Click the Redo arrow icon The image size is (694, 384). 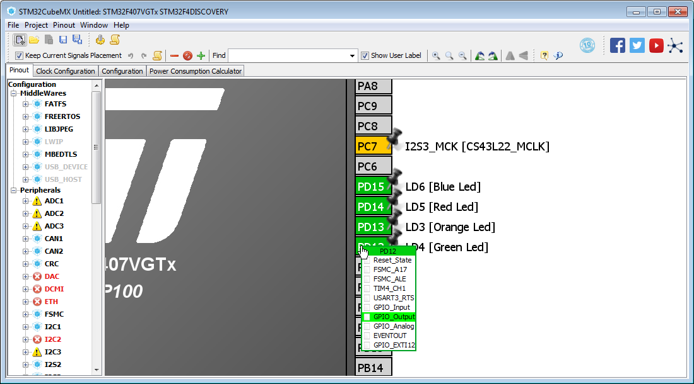144,55
